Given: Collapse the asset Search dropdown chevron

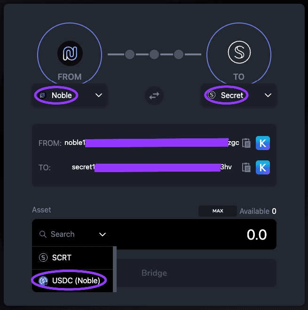Looking at the screenshot, I should point(103,234).
